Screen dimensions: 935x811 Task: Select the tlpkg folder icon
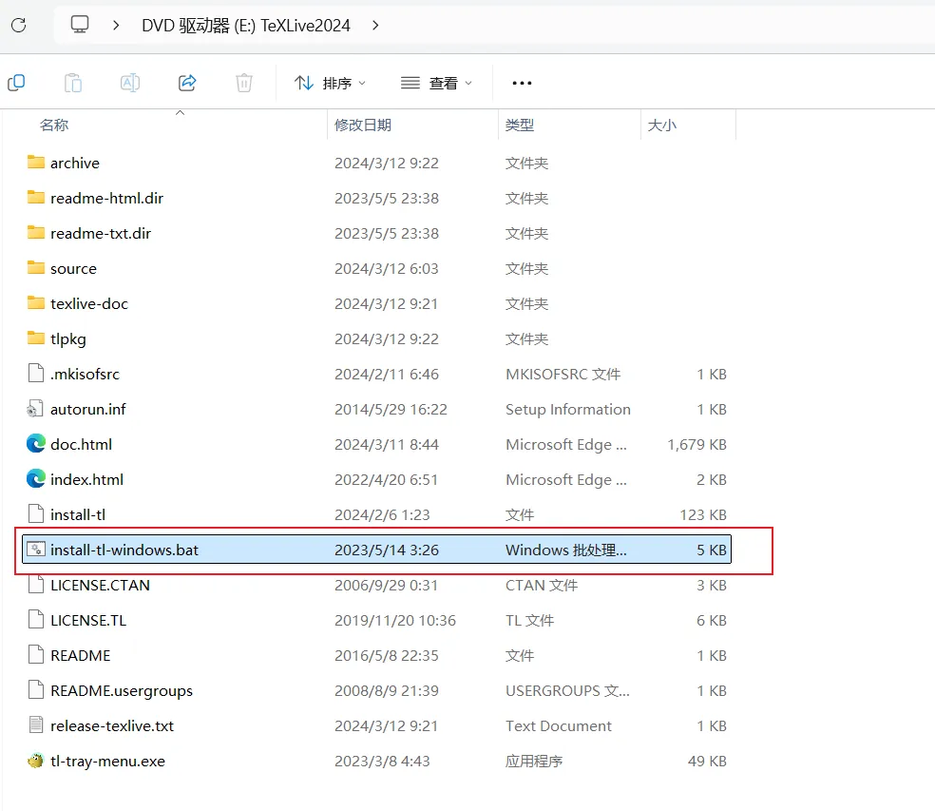click(x=36, y=338)
